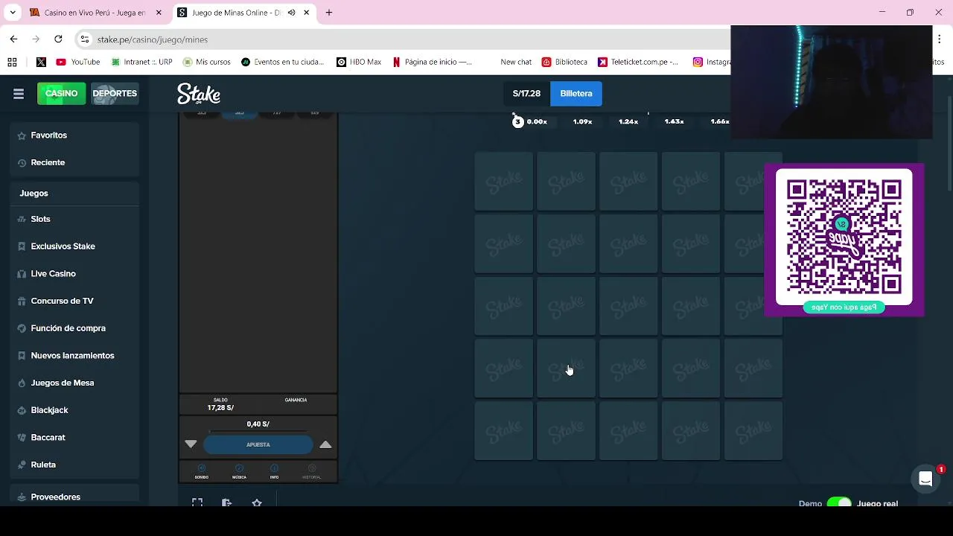Toggle the Demo / Juego real switch
Screen dimensions: 953x536
[839, 503]
